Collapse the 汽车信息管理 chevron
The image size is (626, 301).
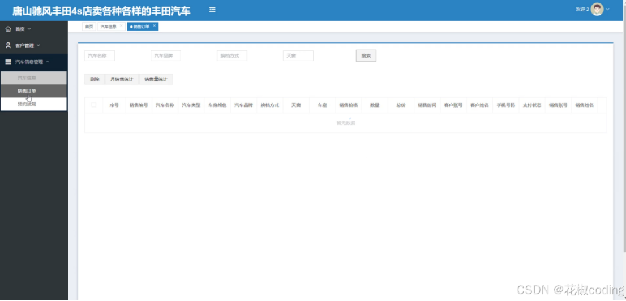click(x=48, y=62)
